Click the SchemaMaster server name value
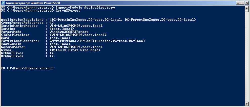 (76, 47)
